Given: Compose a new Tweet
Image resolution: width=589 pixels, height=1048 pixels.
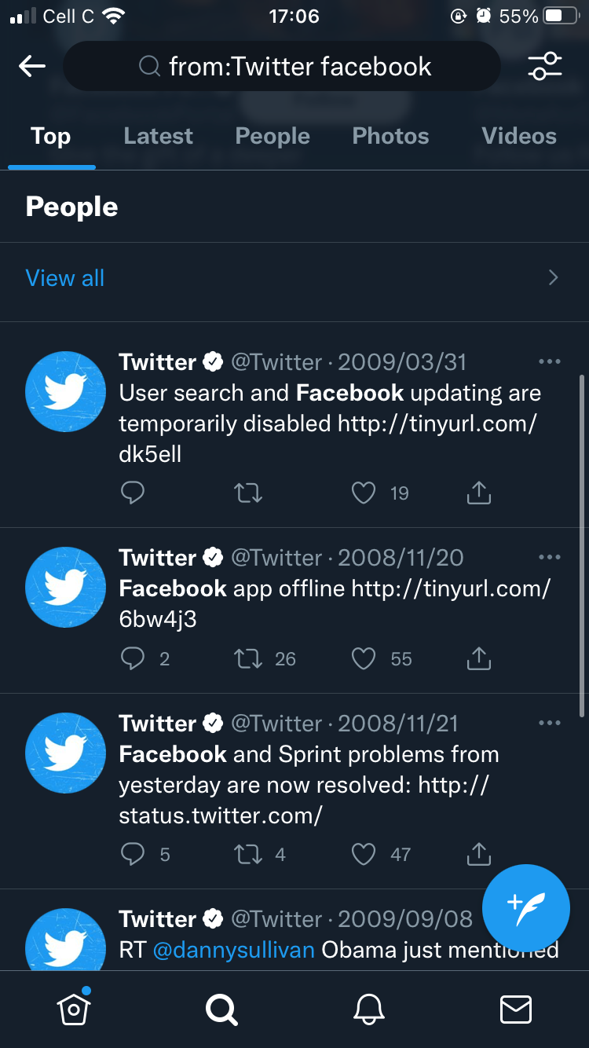Looking at the screenshot, I should click(x=526, y=908).
